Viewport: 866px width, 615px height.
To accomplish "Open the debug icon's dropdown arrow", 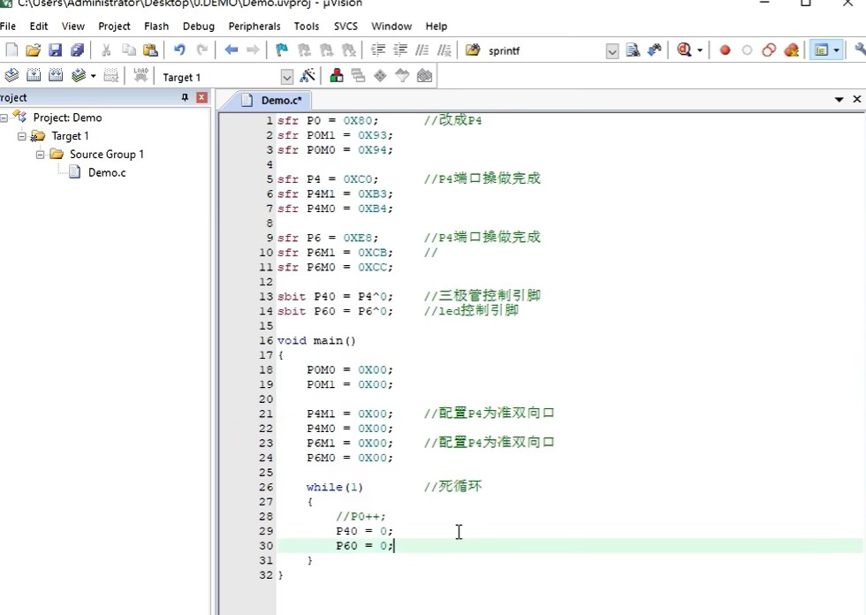I will pyautogui.click(x=700, y=50).
